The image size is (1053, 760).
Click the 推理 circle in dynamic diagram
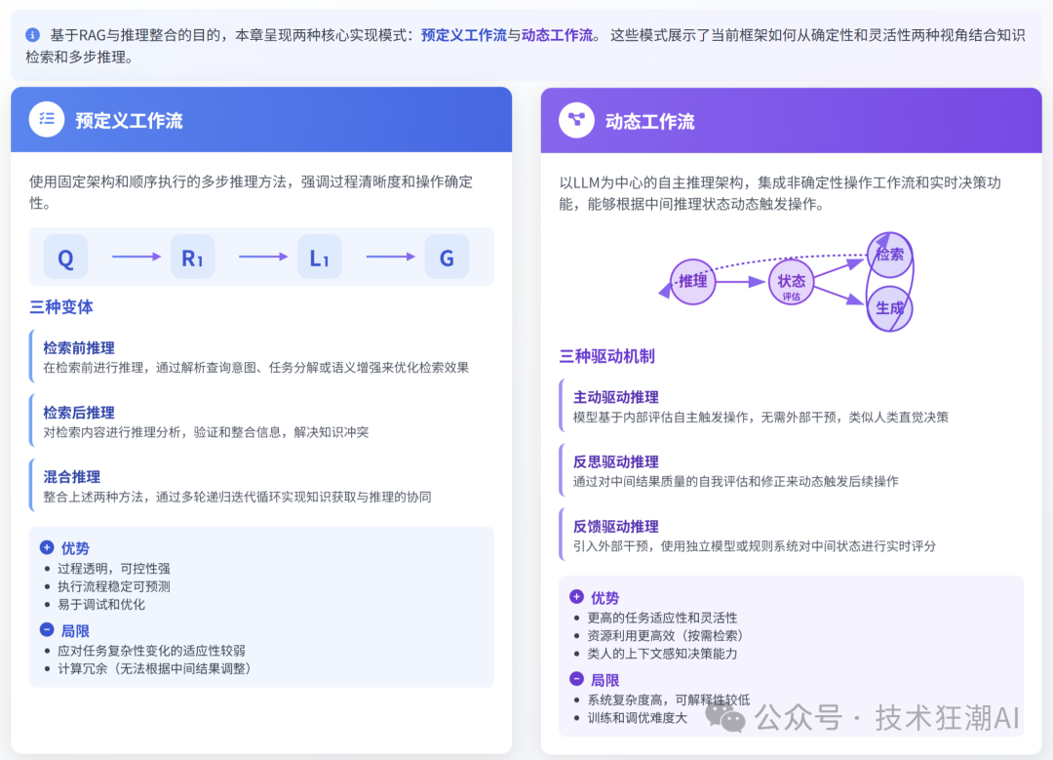693,282
